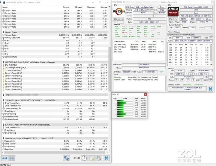Viewport: 216px width, 166px height.
Task: Click the Core #2 Power (SMU) icon
Action: click(x=4, y=76)
